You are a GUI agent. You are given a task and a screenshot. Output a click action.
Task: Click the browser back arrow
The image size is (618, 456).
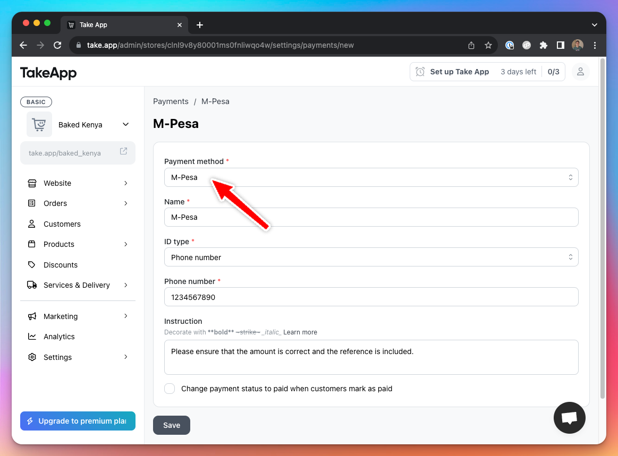(23, 45)
